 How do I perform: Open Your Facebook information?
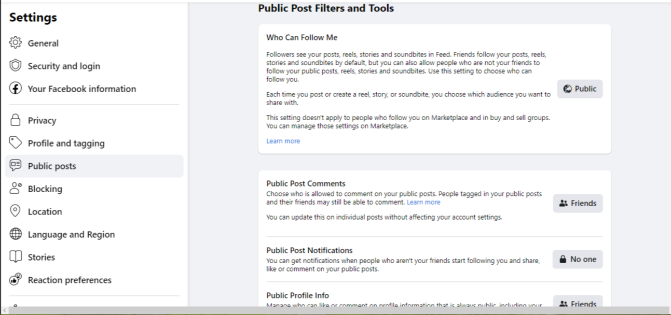(x=94, y=89)
